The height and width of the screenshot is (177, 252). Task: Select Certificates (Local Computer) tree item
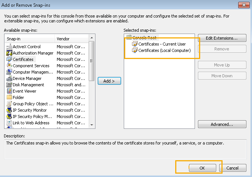pos(164,50)
